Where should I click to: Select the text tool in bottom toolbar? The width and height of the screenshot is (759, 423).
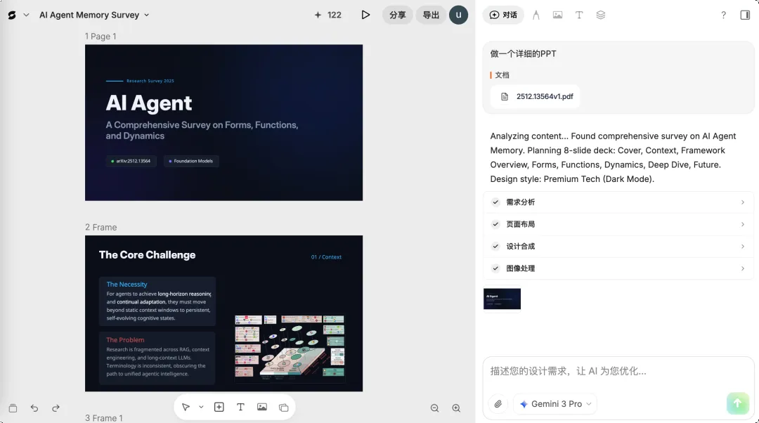coord(240,407)
